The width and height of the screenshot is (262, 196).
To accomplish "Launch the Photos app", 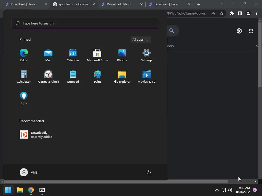I will [x=122, y=55].
